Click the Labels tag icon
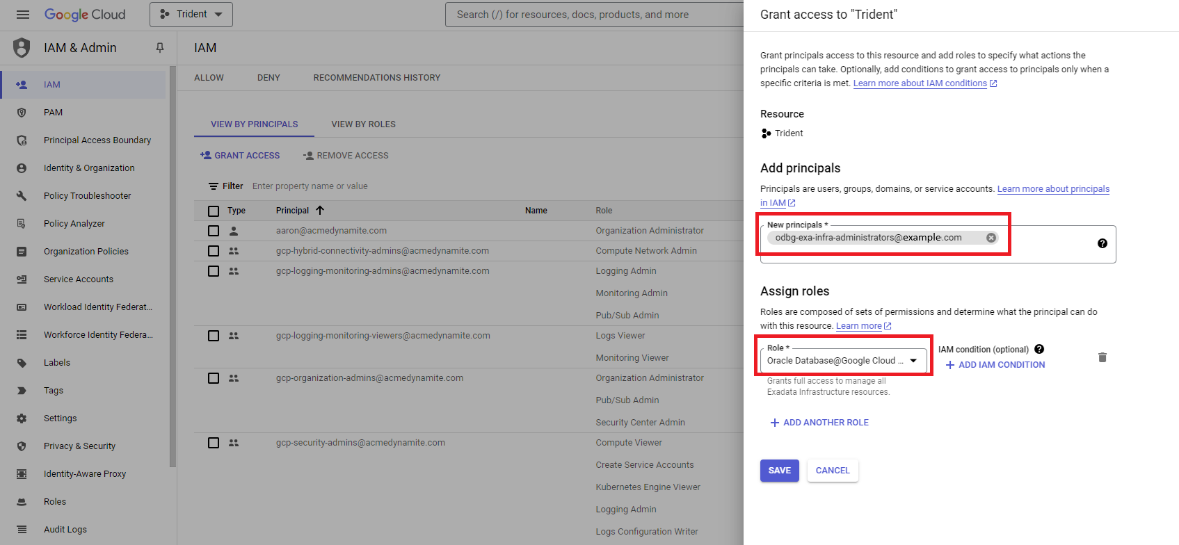This screenshot has height=545, width=1179. pos(22,363)
